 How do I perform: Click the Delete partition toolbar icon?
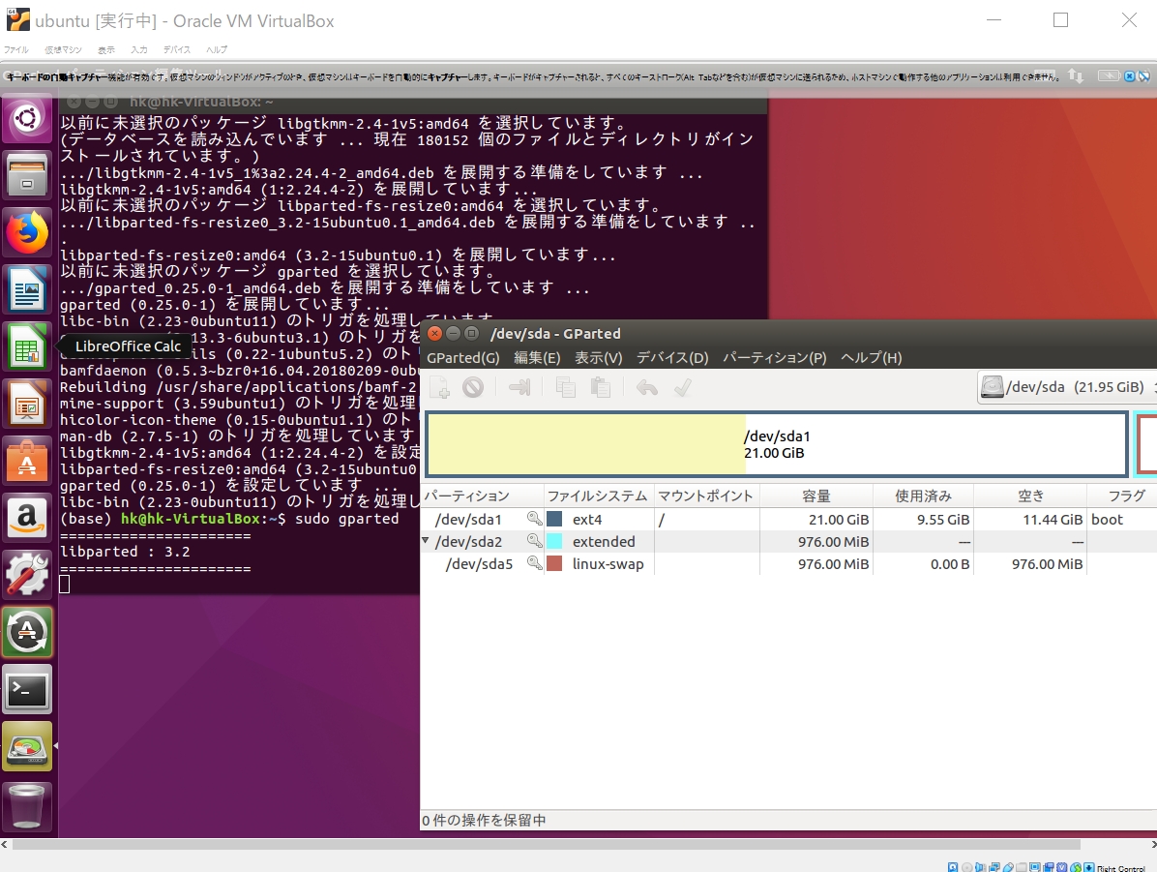pos(473,387)
